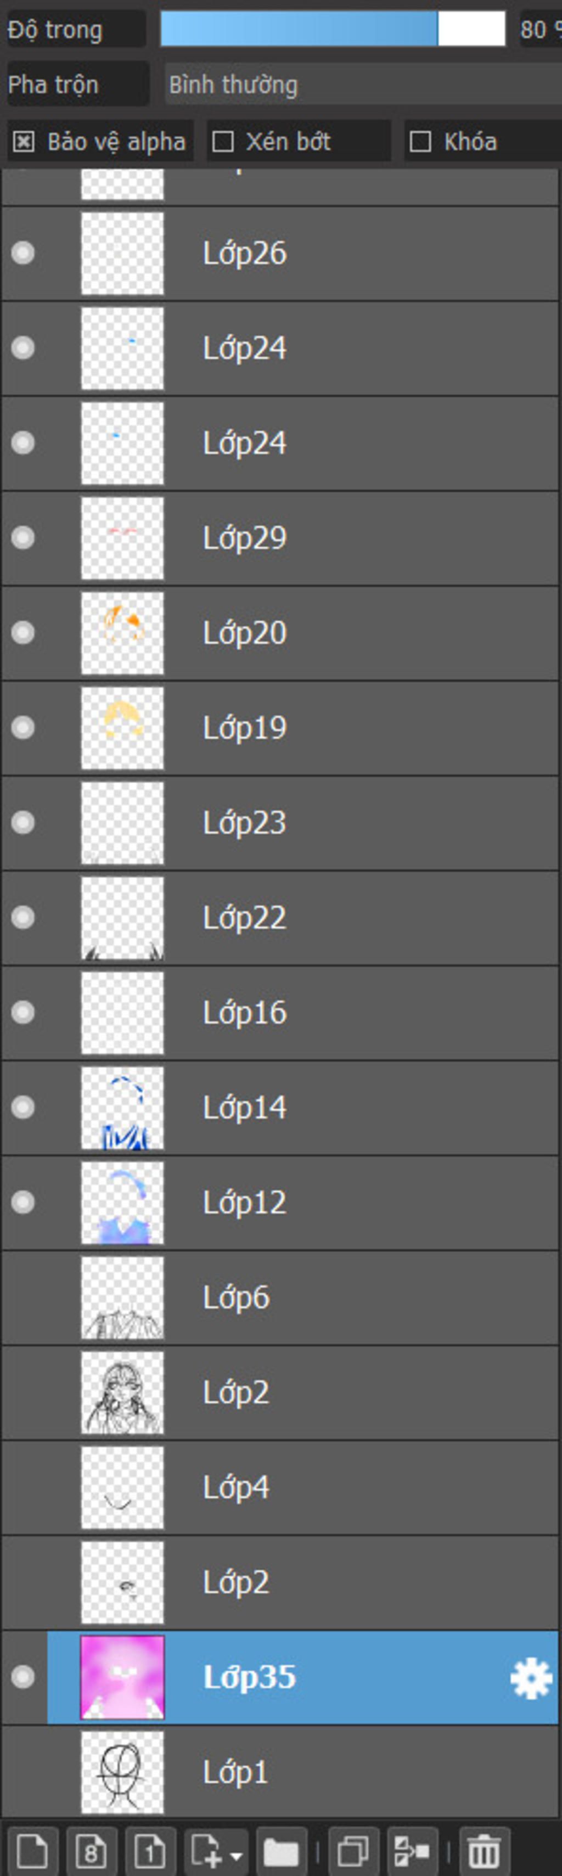Check the Khóa lock checkbox
This screenshot has height=1876, width=562.
tap(421, 141)
